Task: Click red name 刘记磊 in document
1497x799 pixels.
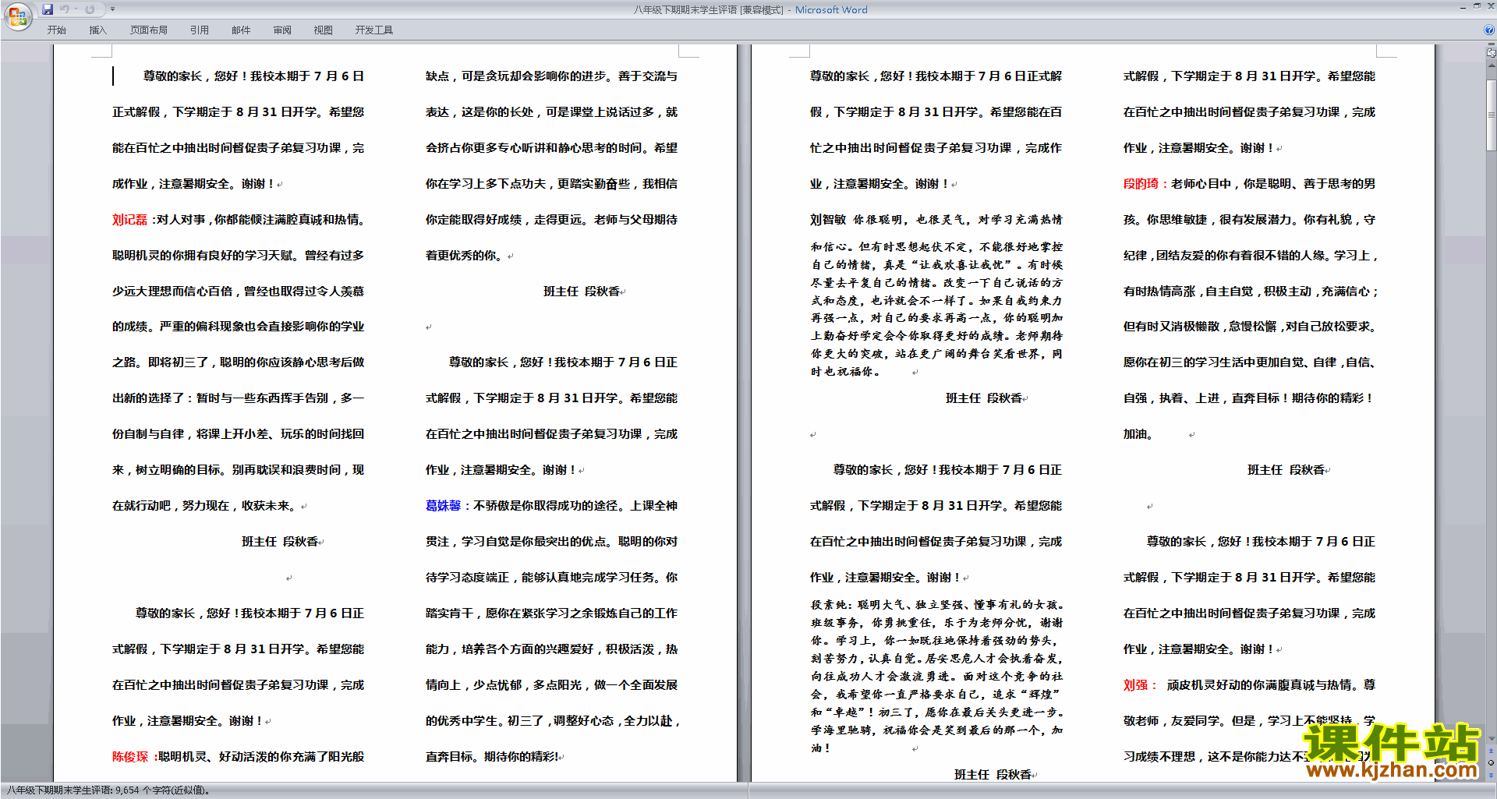Action: coord(129,220)
